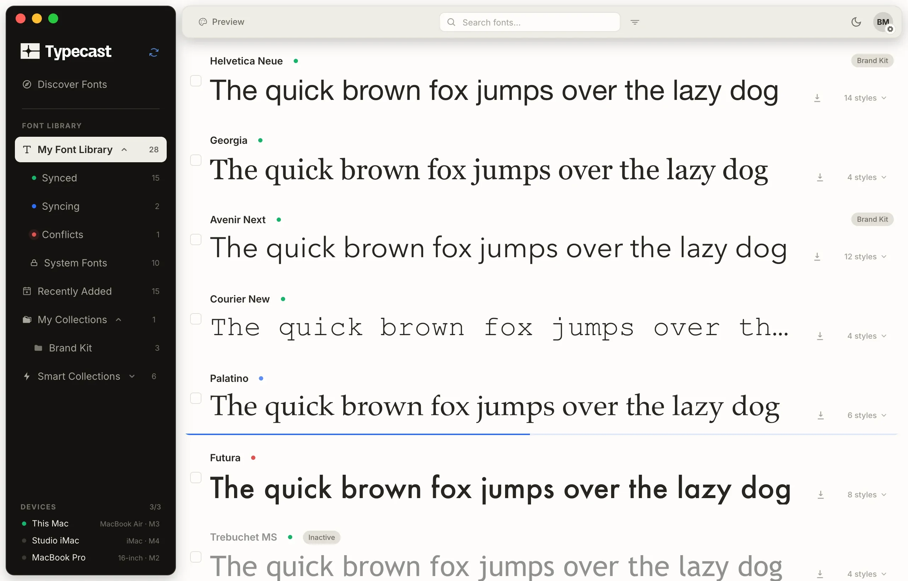Image resolution: width=908 pixels, height=581 pixels.
Task: Click the Palatino sync progress bar
Action: (542, 434)
